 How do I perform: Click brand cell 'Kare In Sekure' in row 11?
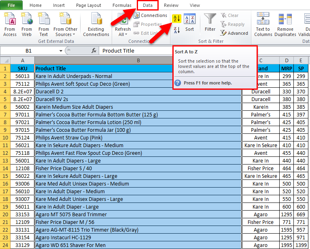click(261, 146)
